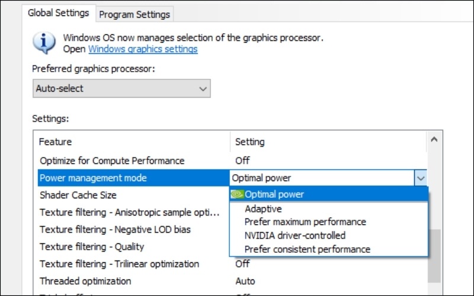Click the Power management mode dropdown arrow

pos(421,178)
